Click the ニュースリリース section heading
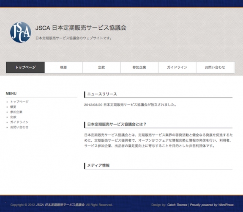Viewport: 243px width, 212px height. click(102, 94)
